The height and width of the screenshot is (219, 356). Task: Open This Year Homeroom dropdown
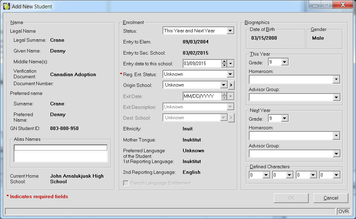336,80
